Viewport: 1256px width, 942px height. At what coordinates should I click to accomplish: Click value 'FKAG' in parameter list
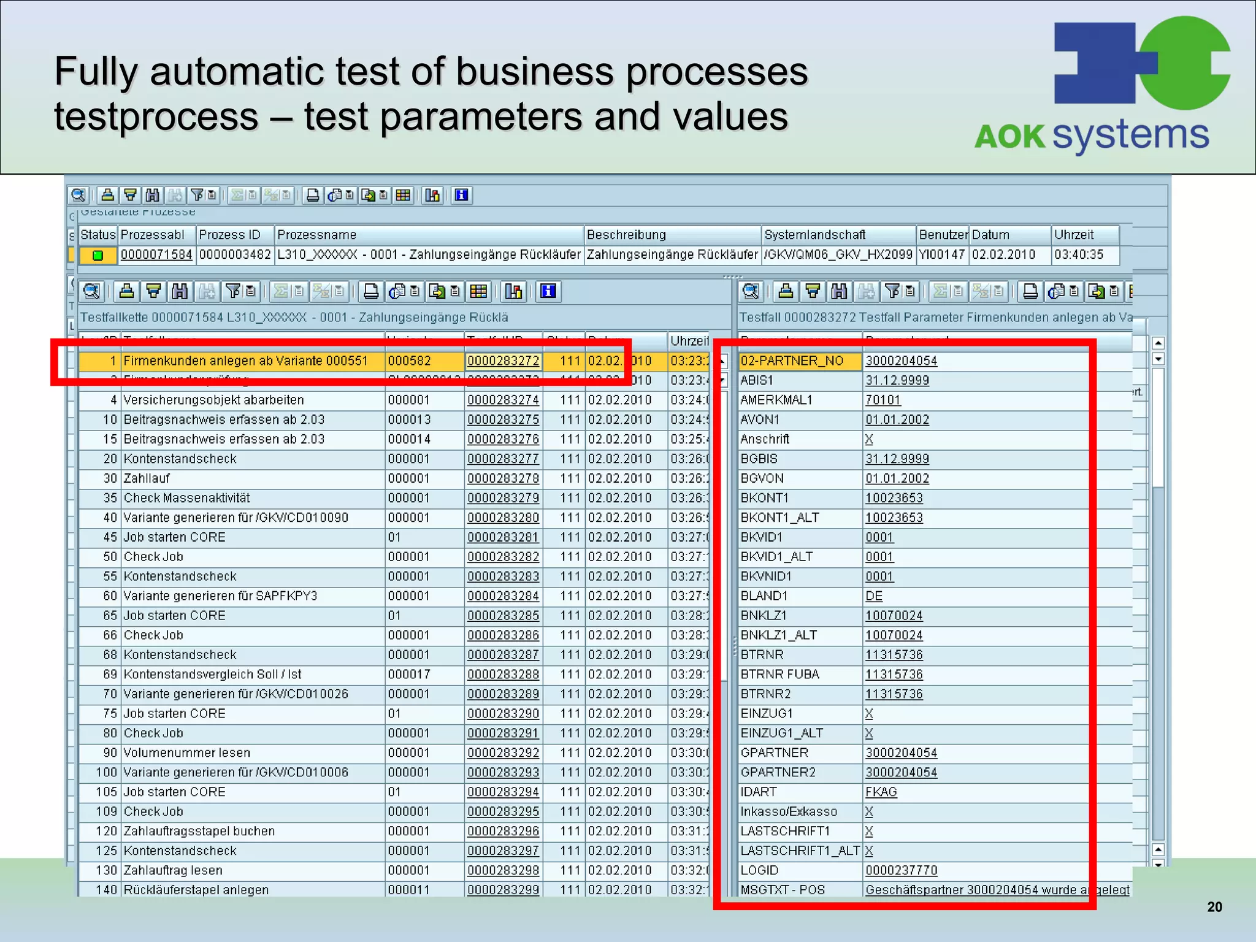[x=881, y=792]
